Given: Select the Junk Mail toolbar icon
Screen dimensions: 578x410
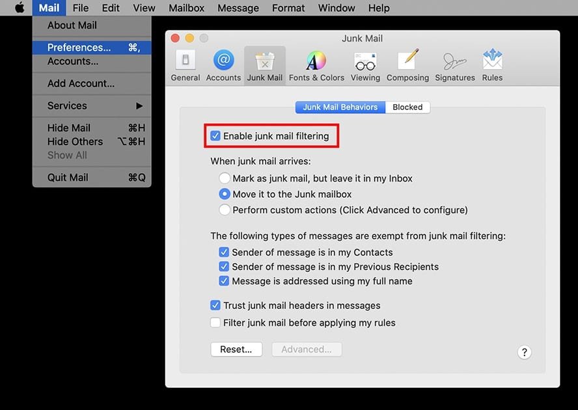Looking at the screenshot, I should 265,66.
